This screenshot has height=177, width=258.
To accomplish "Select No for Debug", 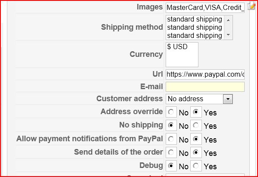I will point(171,166).
